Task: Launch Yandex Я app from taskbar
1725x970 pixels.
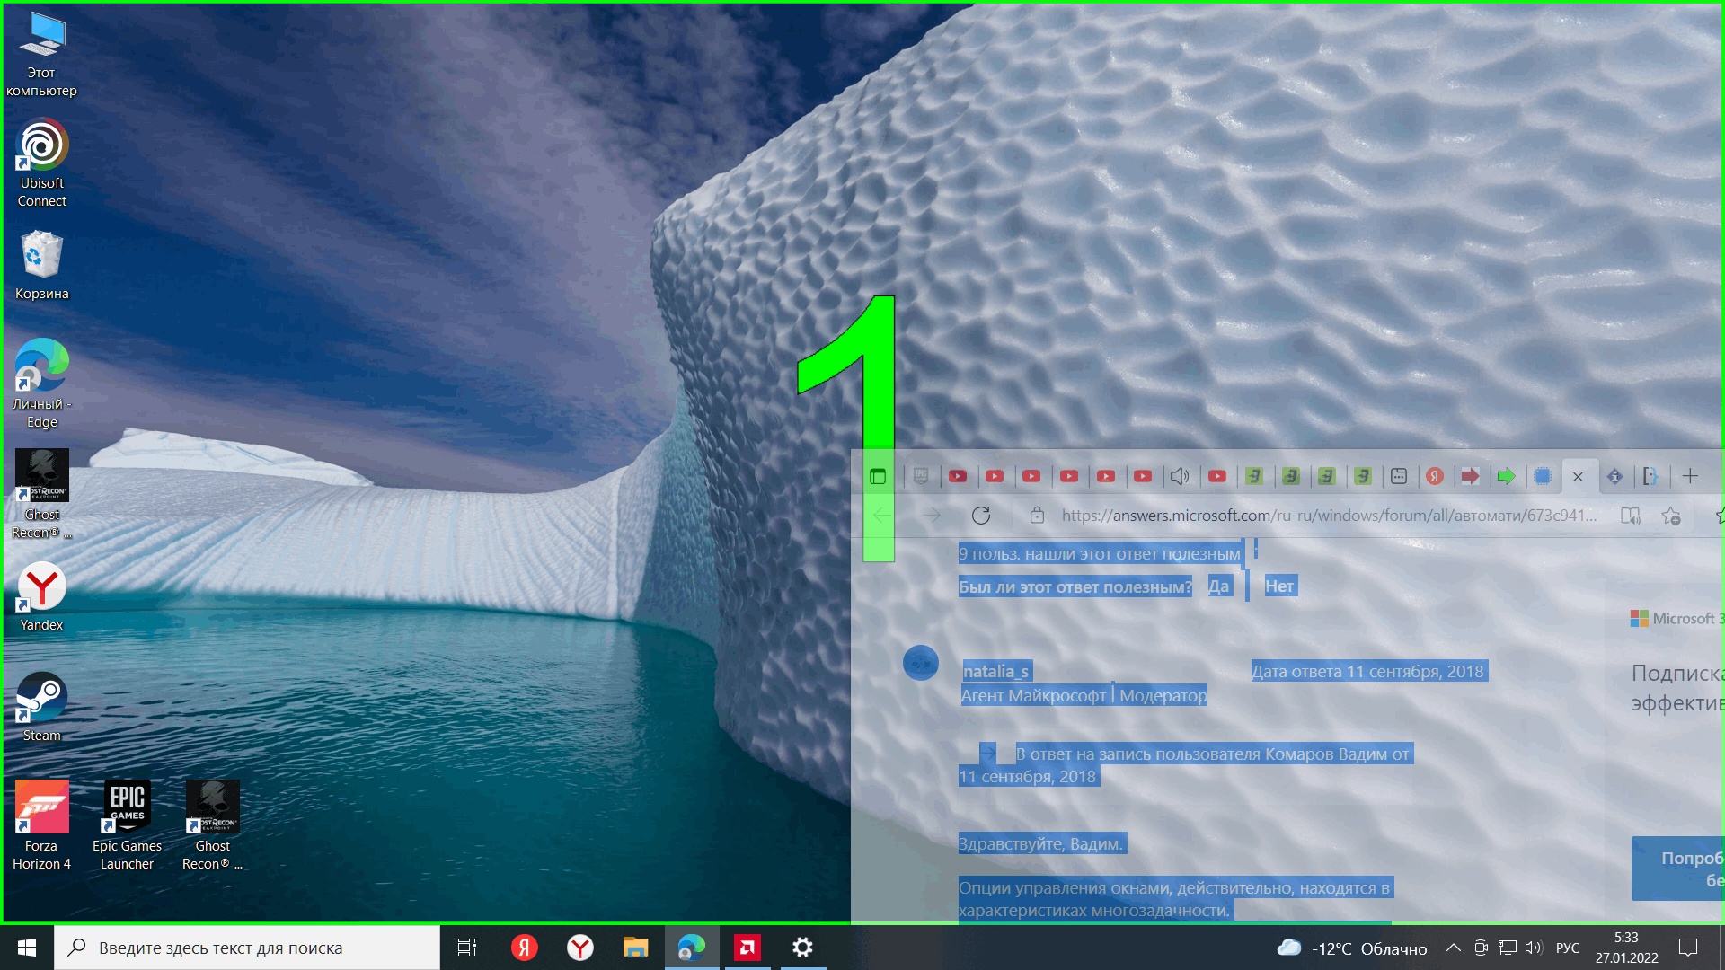Action: pyautogui.click(x=524, y=948)
